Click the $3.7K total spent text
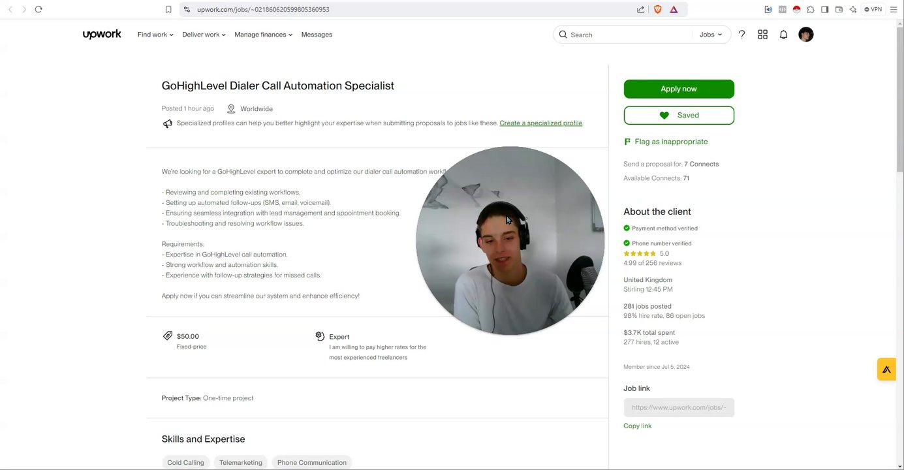904x470 pixels. point(649,332)
